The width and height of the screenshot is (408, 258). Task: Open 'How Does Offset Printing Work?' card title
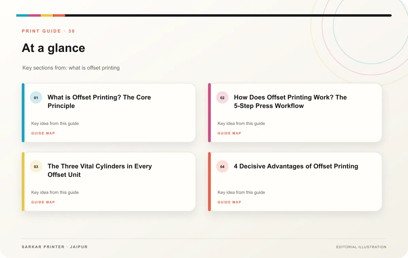290,102
